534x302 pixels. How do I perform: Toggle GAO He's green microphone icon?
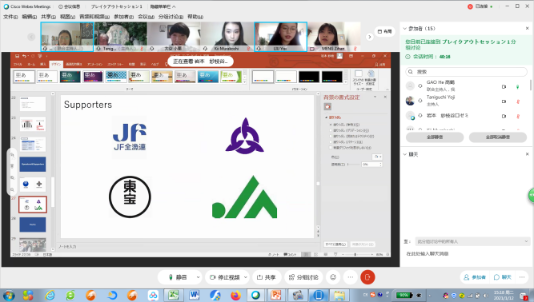point(518,86)
